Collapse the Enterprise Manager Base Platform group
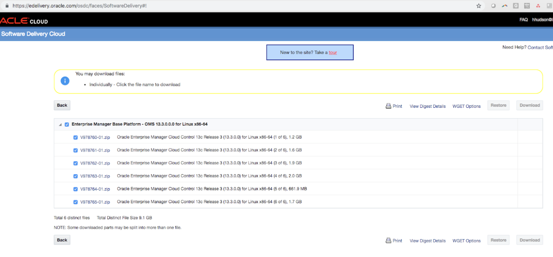This screenshot has width=553, height=257. pos(60,125)
